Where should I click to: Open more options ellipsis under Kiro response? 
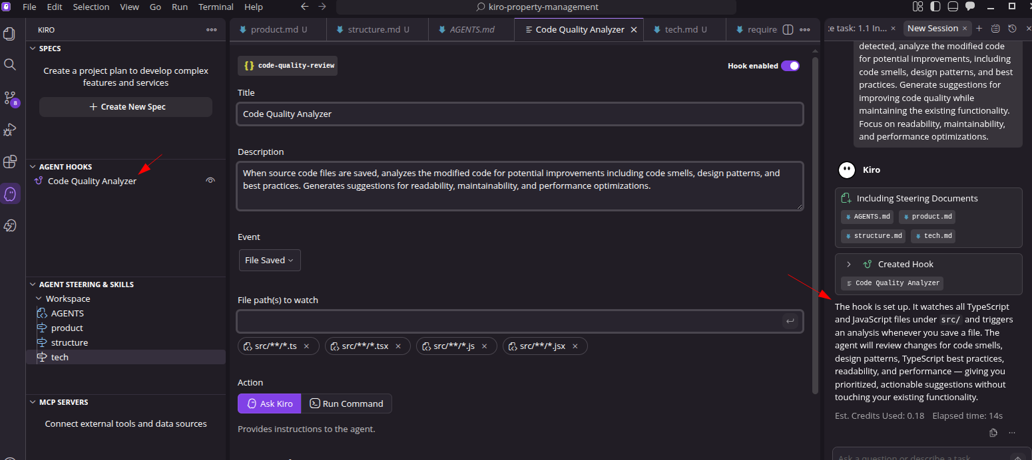point(1012,433)
